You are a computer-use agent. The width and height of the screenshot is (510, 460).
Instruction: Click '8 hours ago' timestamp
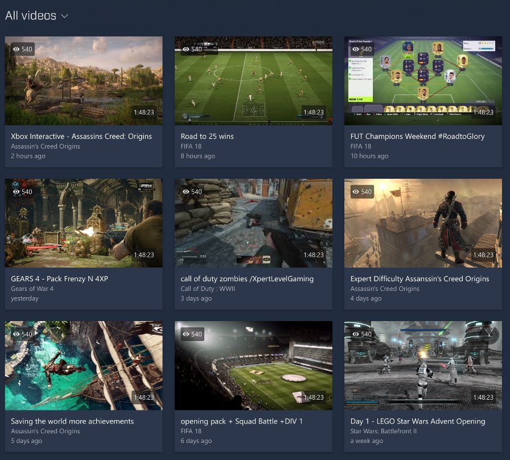198,156
